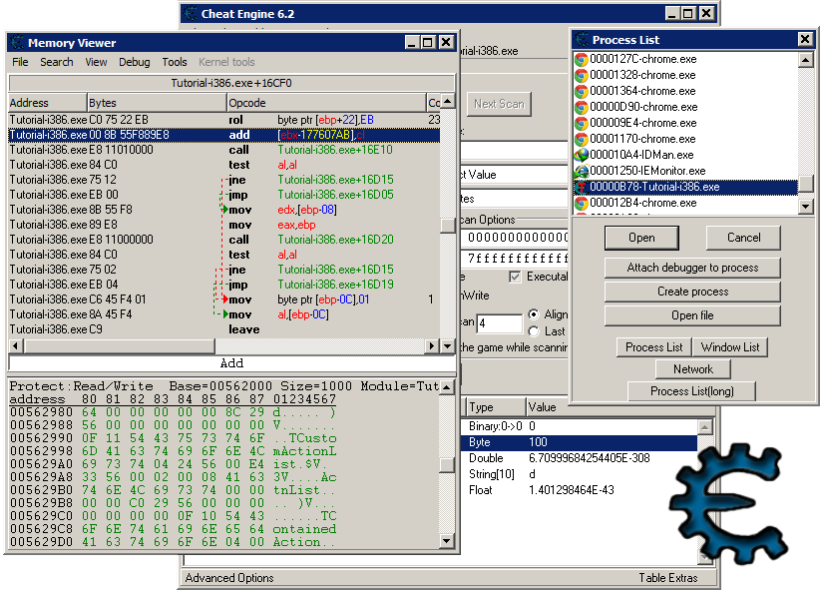Click the green jump arrow beside mov al,[ebp-0C]
Viewport: 823px width, 592px height.
[226, 313]
